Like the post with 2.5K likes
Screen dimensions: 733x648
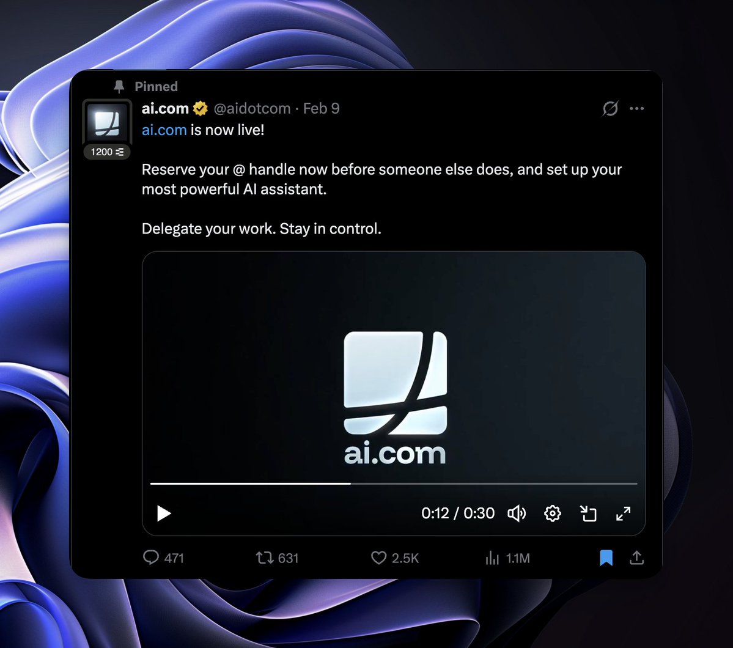394,558
